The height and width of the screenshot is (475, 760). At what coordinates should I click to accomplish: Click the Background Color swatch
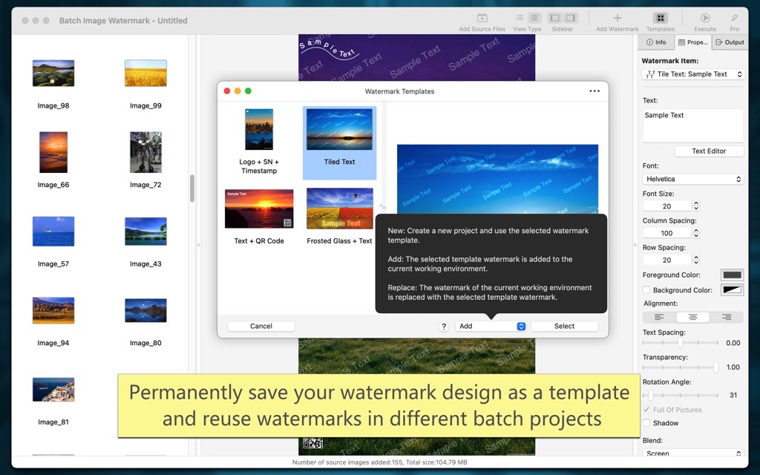point(732,290)
